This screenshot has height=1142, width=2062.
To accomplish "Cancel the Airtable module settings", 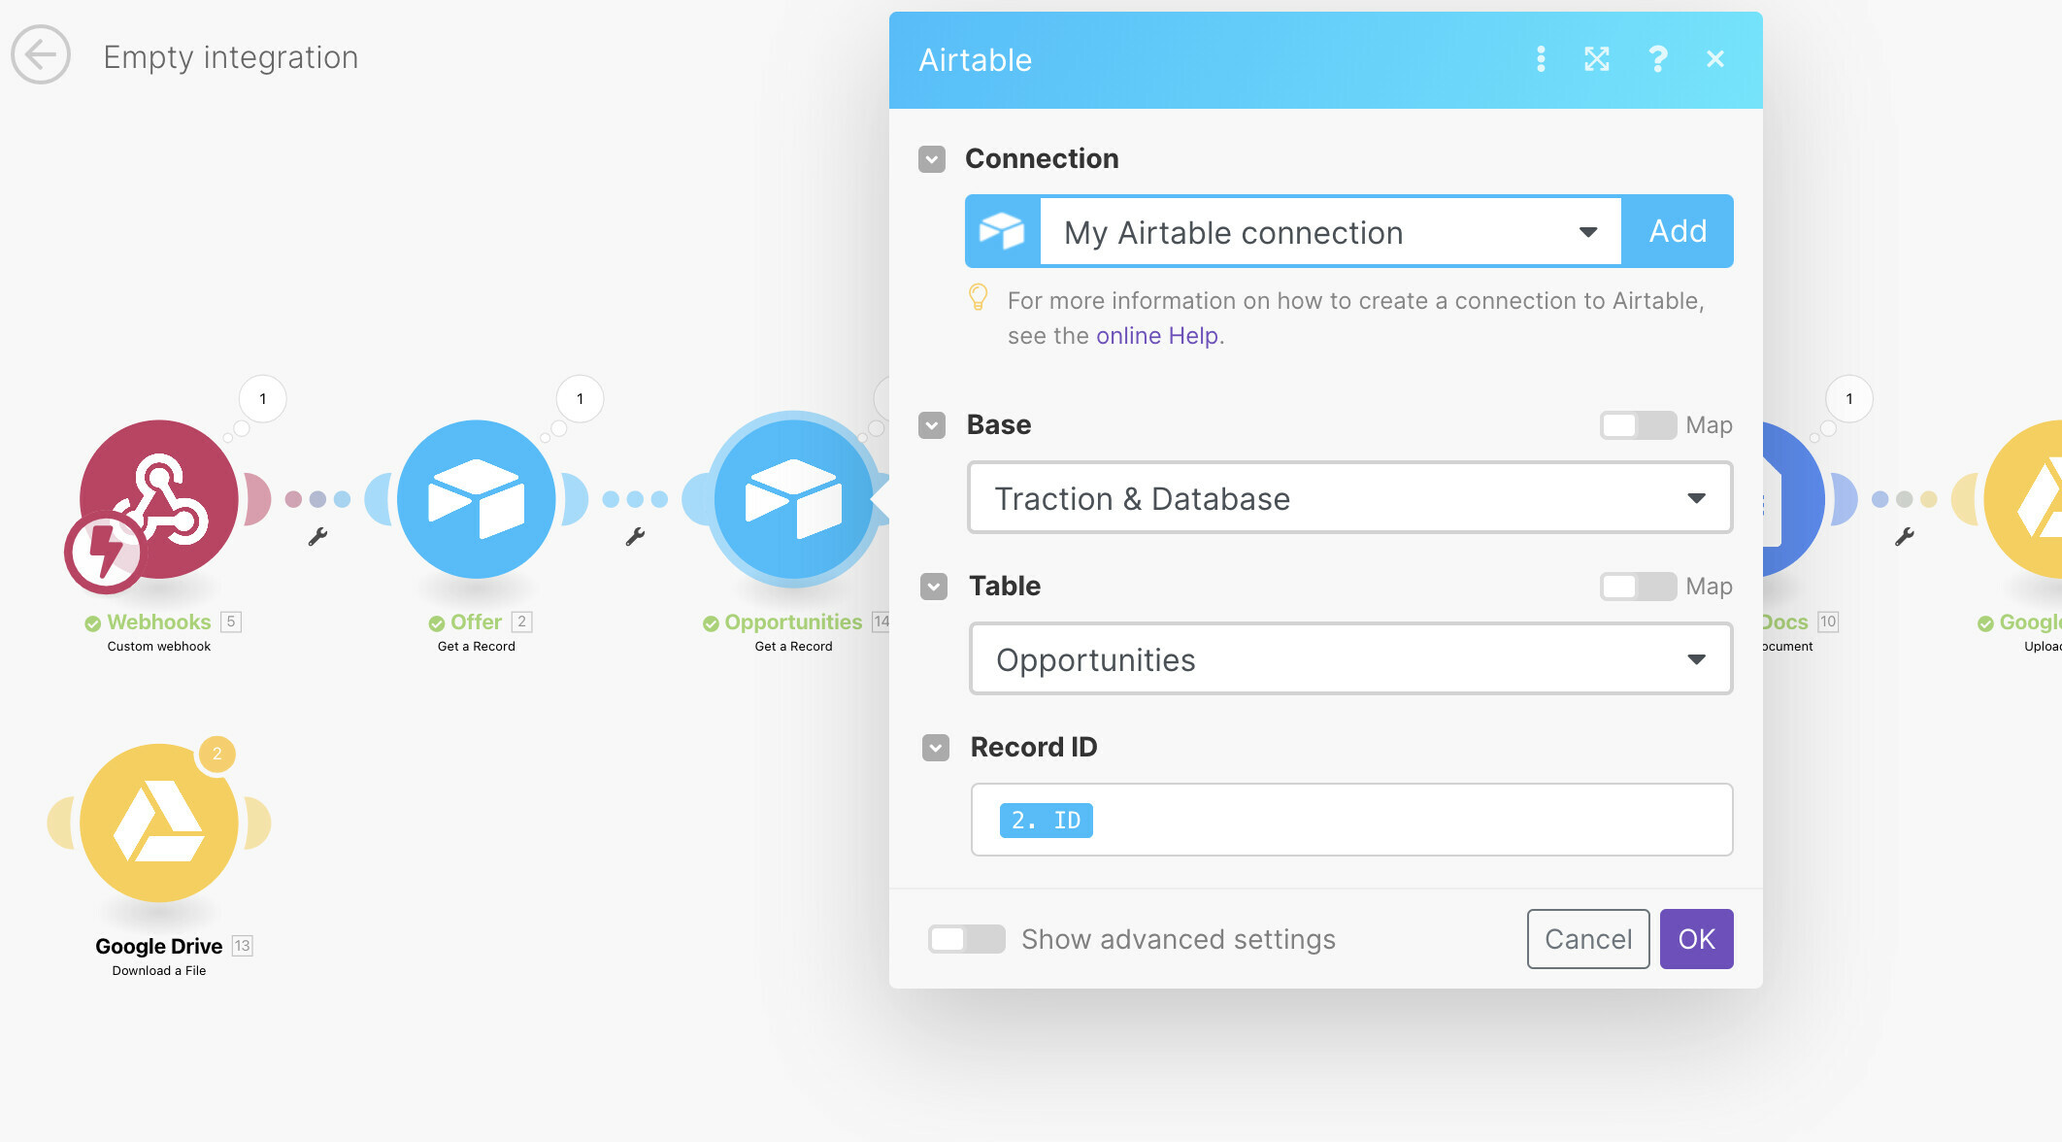I will coord(1588,939).
